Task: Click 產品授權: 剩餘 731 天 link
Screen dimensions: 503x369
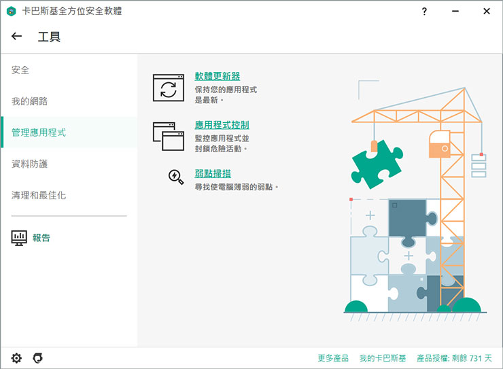Action: [454, 358]
